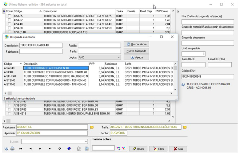The image size is (240, 154).
Task: Open folder icon next to Fabricante field
Action: tap(92, 127)
